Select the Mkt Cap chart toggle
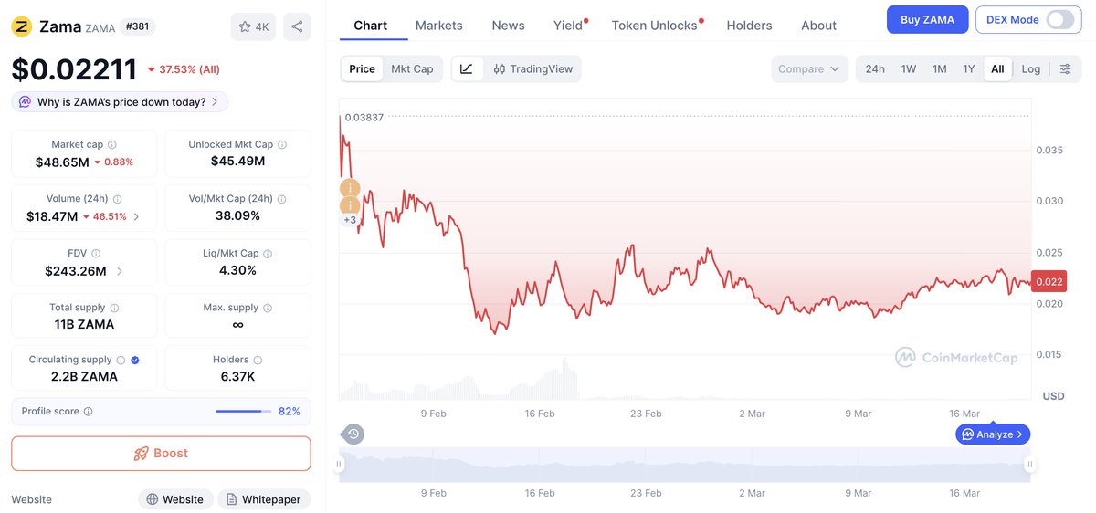The width and height of the screenshot is (1096, 513). [x=412, y=68]
